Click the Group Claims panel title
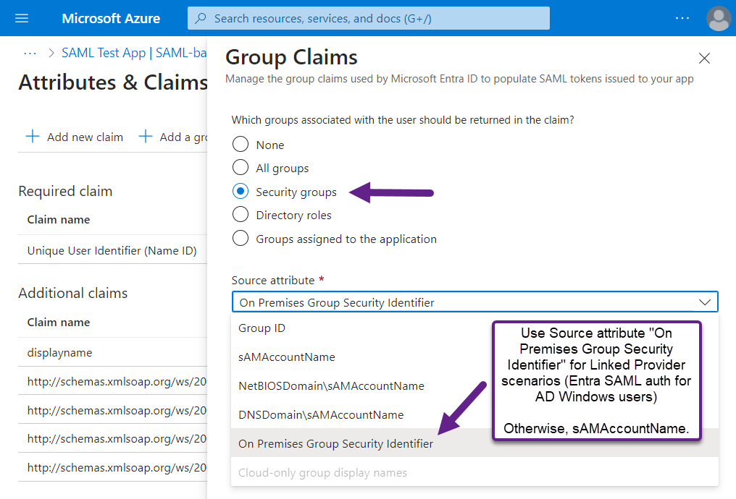Viewport: 736px width, 499px height. [291, 57]
